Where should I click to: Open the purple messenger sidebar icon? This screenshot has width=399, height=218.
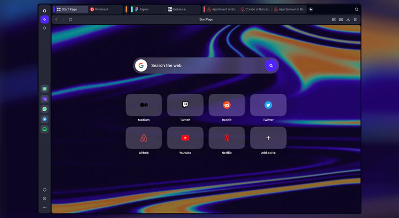(45, 99)
